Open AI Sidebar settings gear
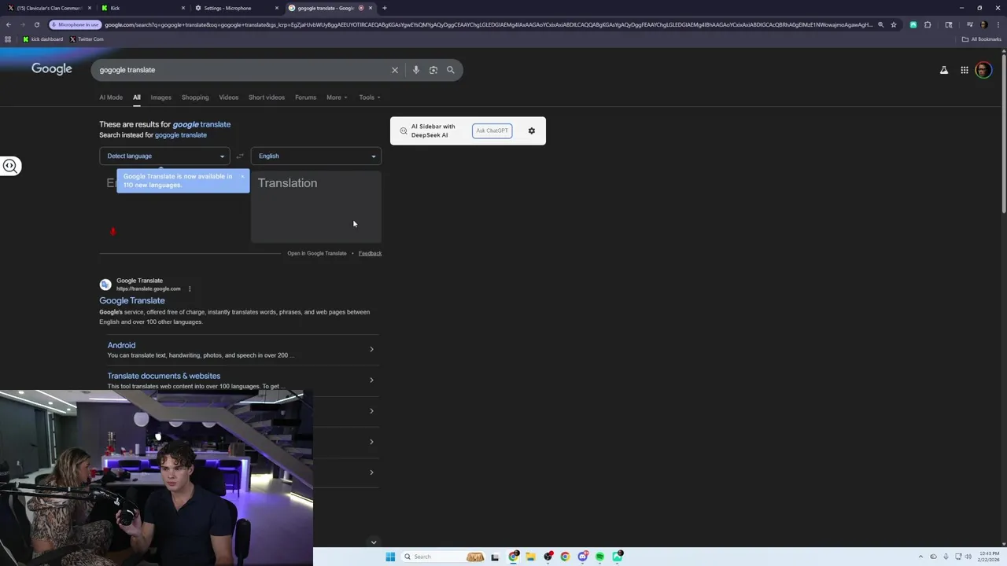The image size is (1007, 566). [532, 130]
